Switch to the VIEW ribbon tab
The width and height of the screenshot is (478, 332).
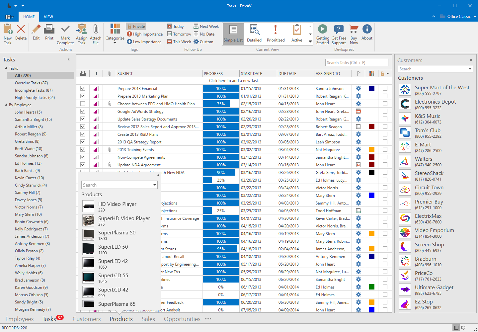point(48,17)
